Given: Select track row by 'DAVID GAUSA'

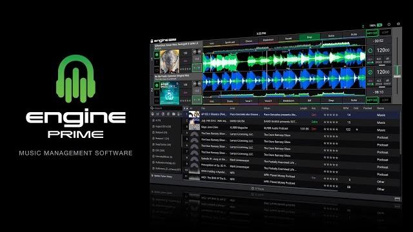Looking at the screenshot, I should 292,122.
